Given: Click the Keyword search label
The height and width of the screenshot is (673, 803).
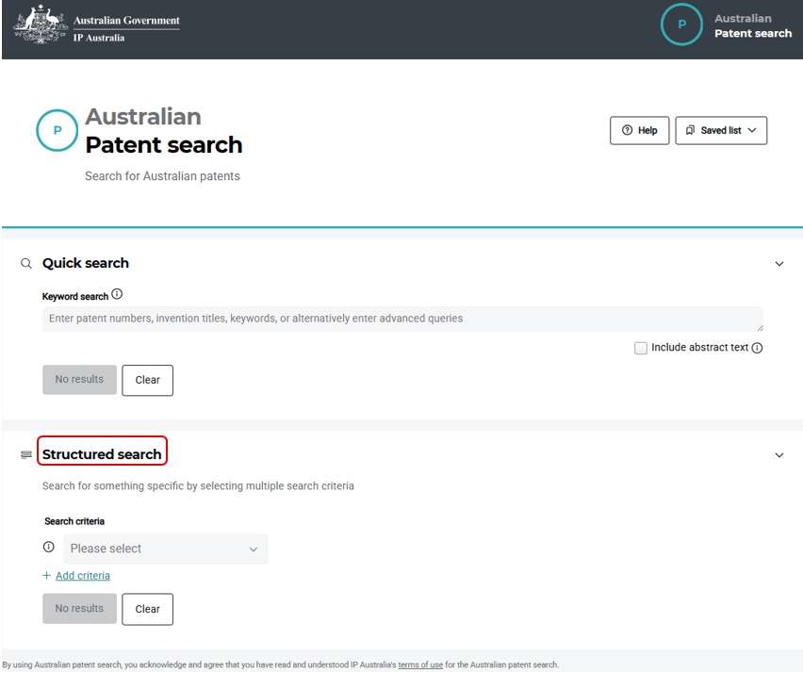Looking at the screenshot, I should [x=75, y=297].
